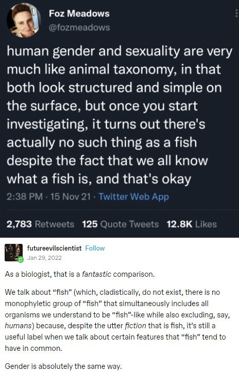Open the @fozmeadows handle link
239x373 pixels.
(x=79, y=28)
